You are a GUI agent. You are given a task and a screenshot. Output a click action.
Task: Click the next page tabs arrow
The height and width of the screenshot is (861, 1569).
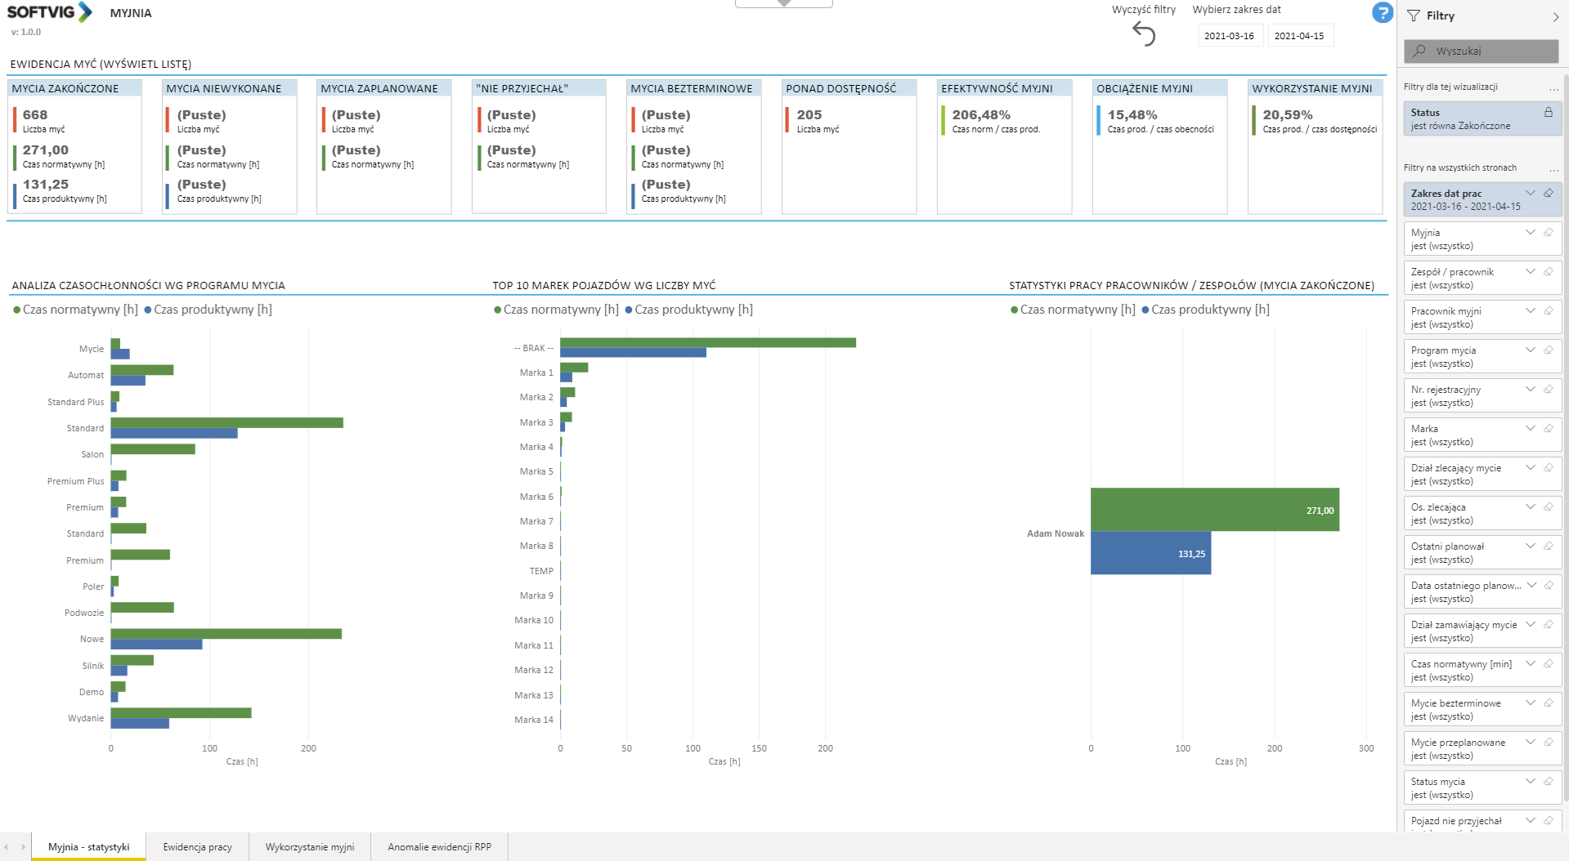[x=23, y=847]
